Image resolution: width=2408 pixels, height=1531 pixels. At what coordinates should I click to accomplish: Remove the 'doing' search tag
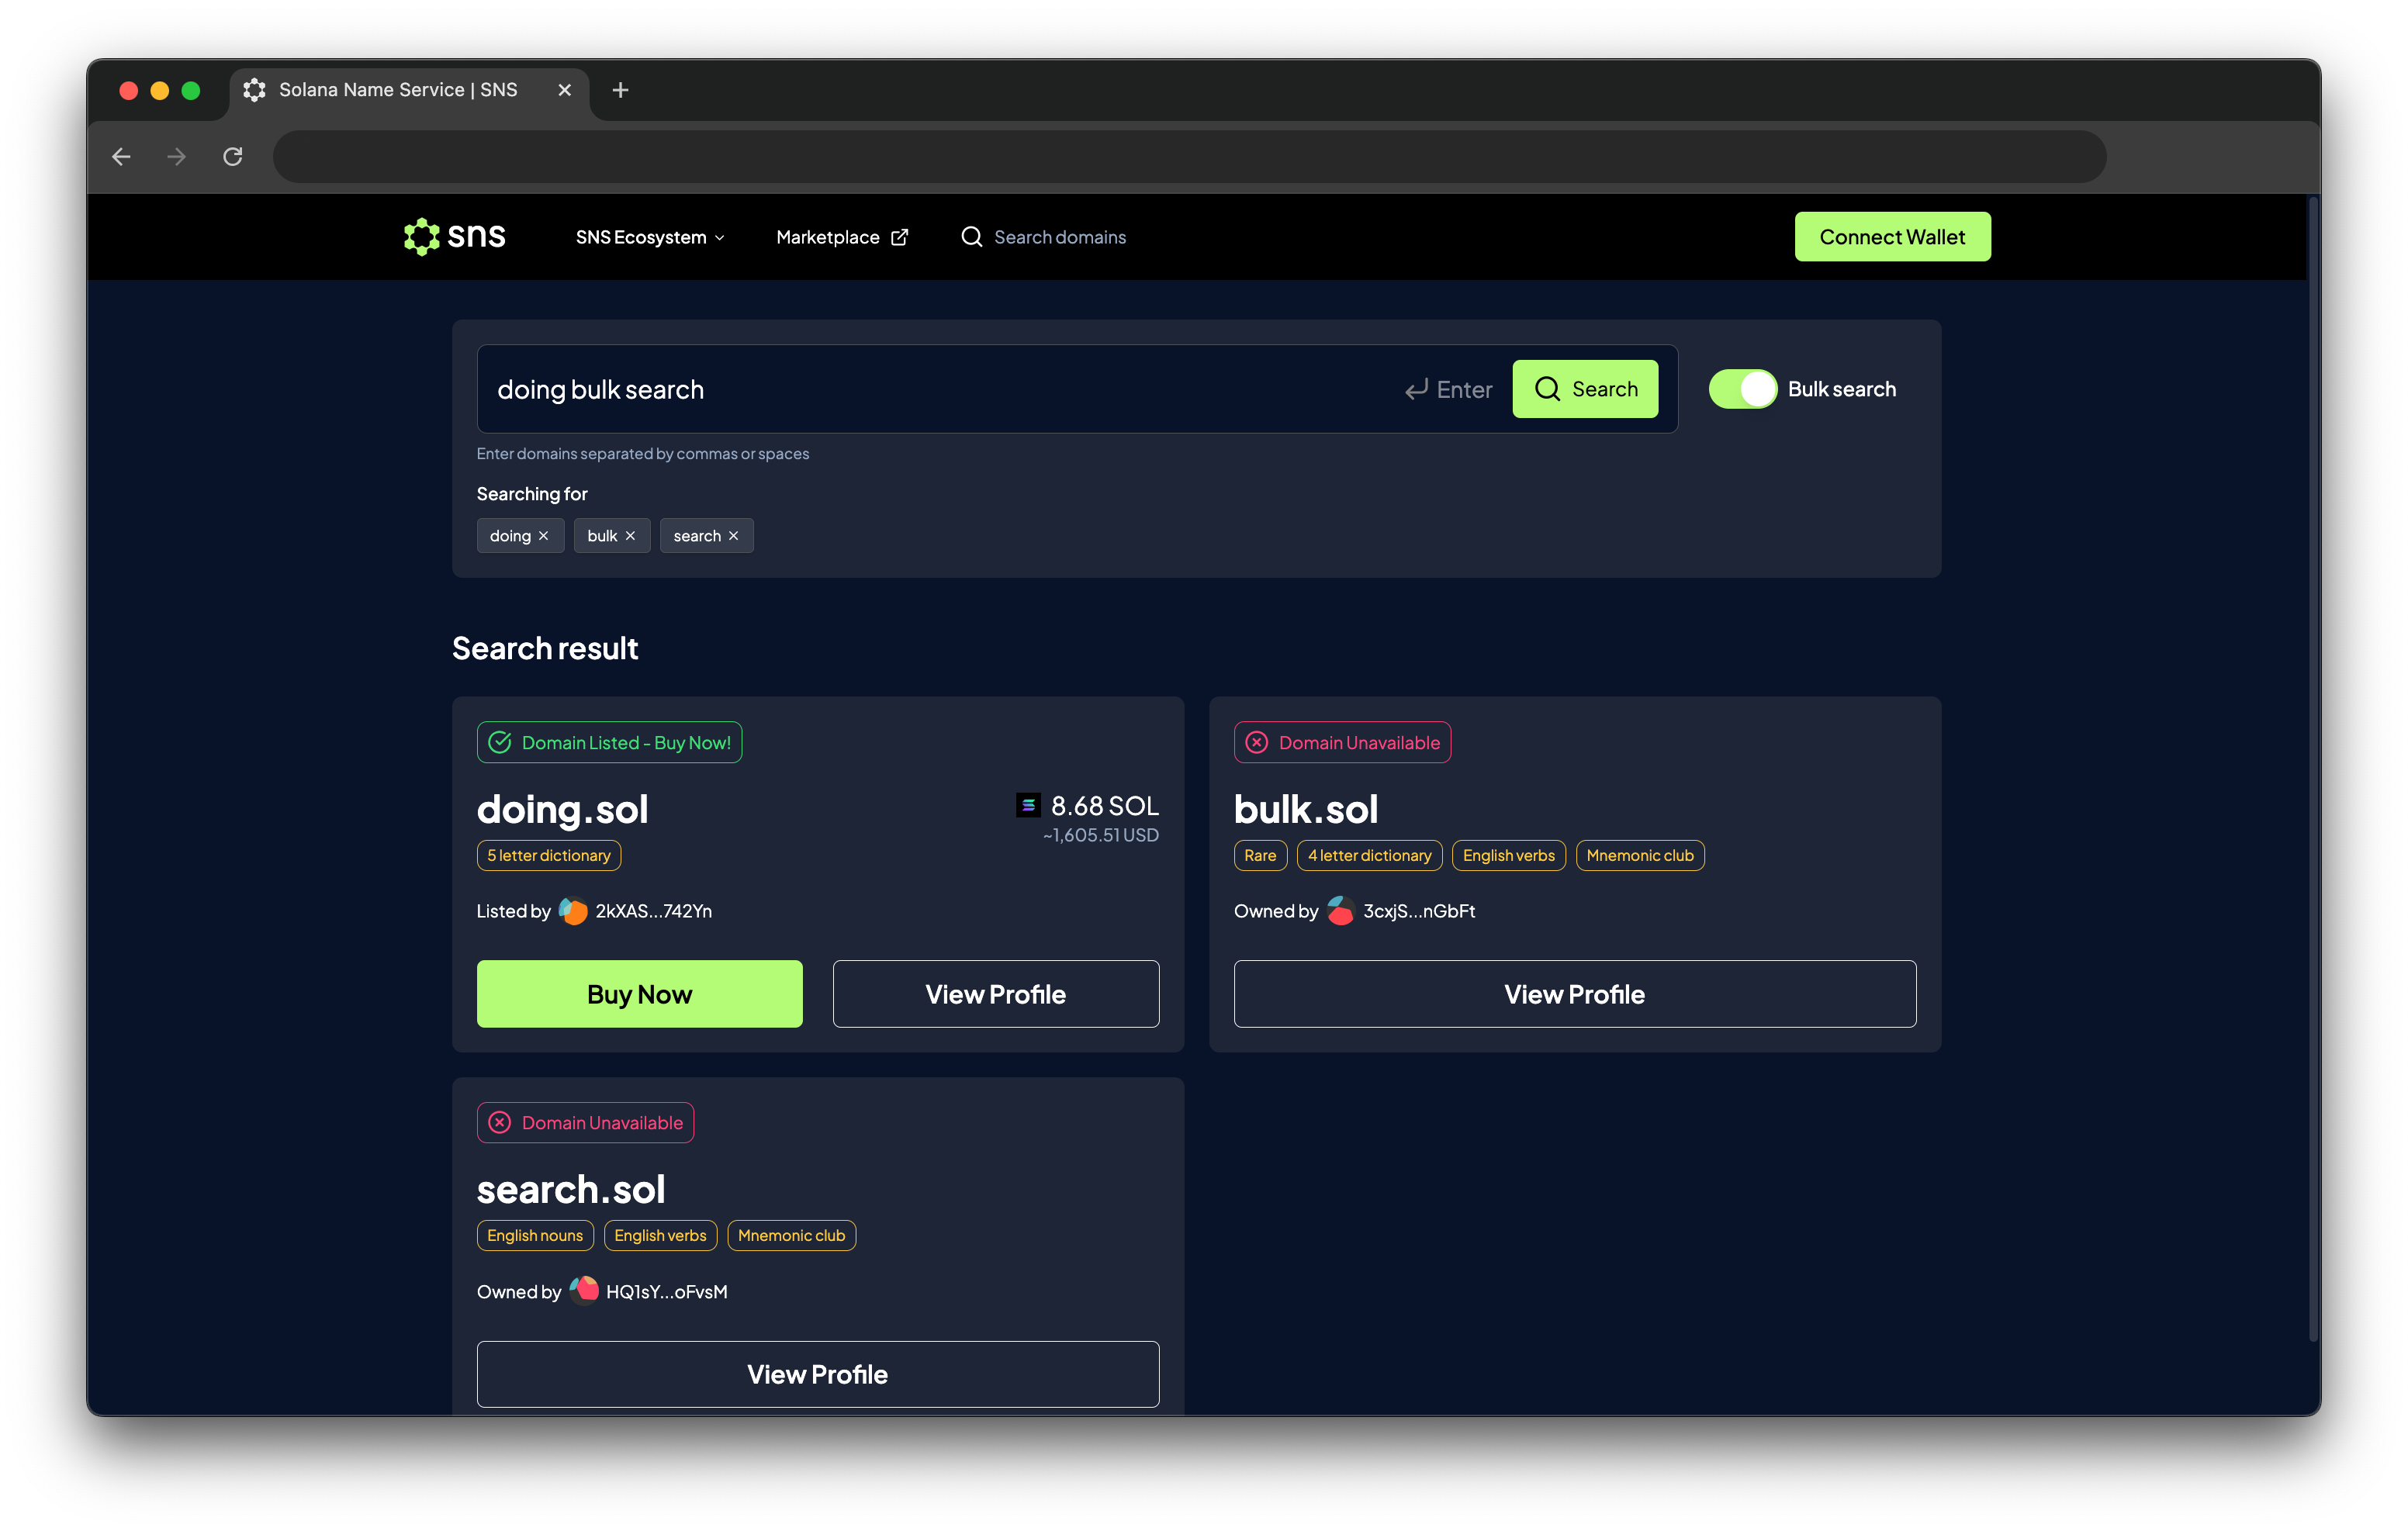(544, 536)
